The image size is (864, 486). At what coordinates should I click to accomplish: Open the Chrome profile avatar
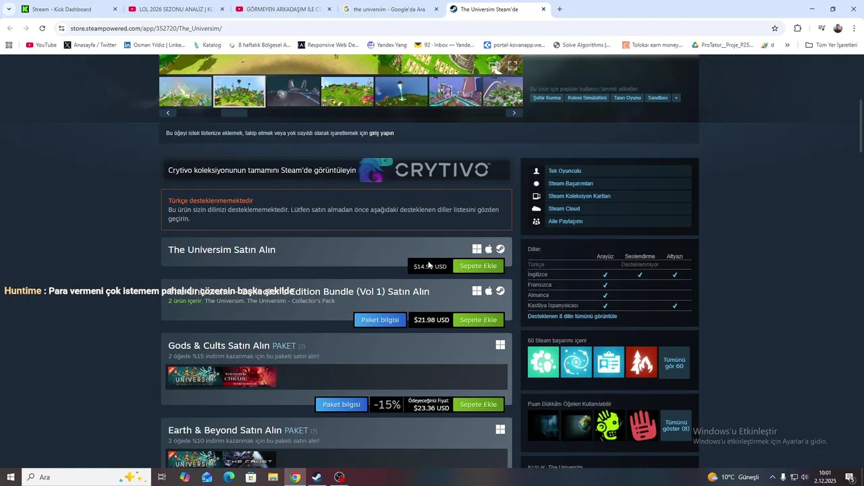[x=838, y=28]
